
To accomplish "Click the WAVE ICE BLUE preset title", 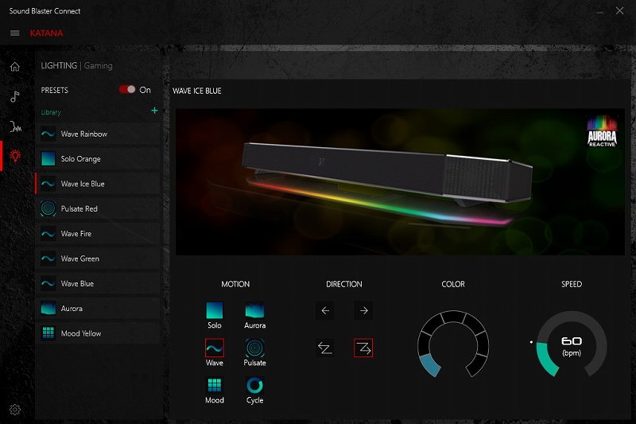I will coord(196,91).
